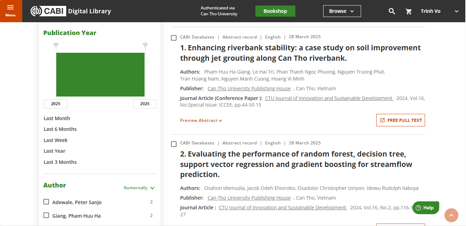
Task: Open the search magnifier icon
Action: tap(392, 11)
